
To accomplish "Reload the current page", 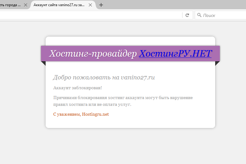I will (187, 15).
